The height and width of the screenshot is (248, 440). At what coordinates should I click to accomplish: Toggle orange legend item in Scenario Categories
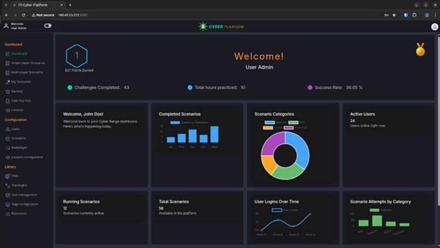[272, 128]
